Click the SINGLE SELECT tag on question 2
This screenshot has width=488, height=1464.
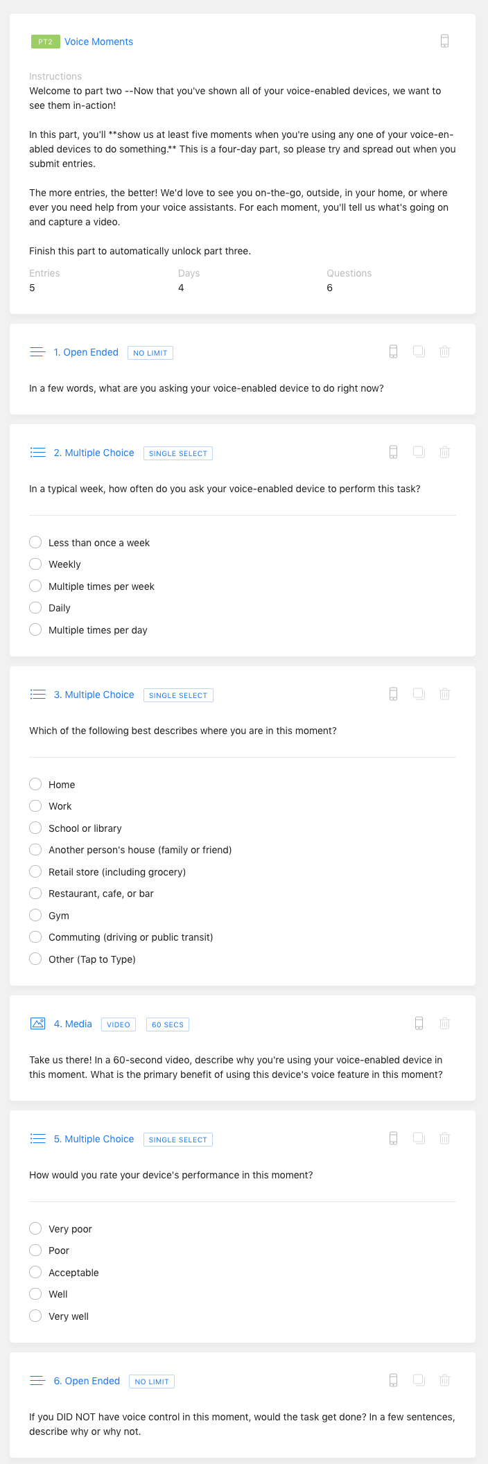pos(178,453)
